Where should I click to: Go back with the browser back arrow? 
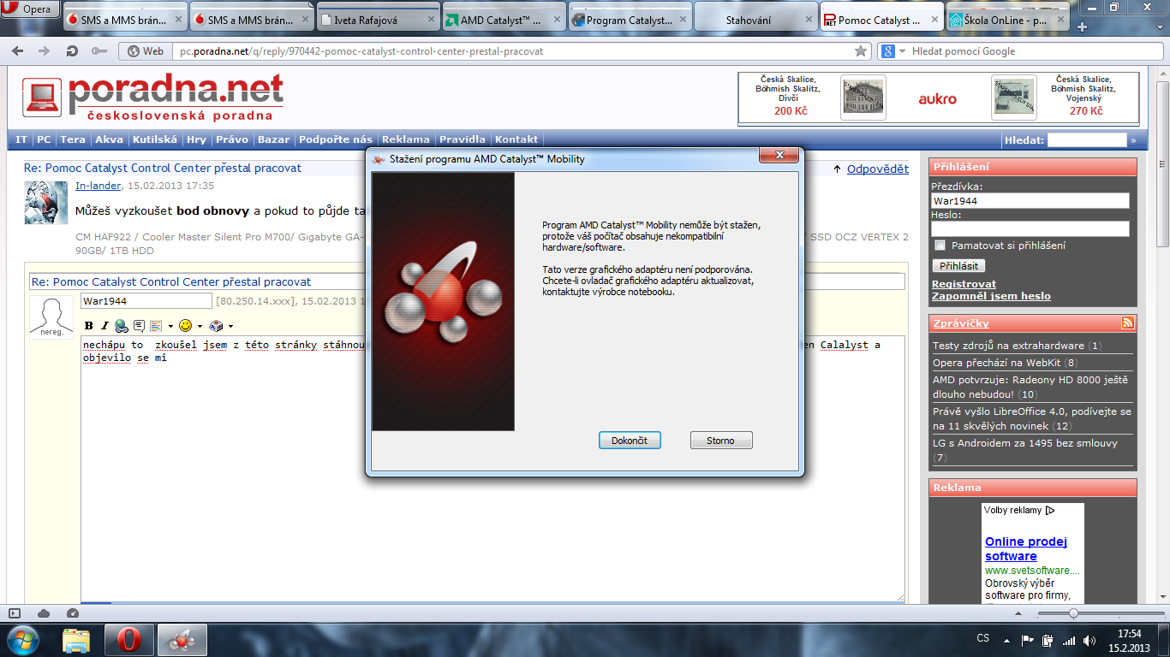point(19,51)
